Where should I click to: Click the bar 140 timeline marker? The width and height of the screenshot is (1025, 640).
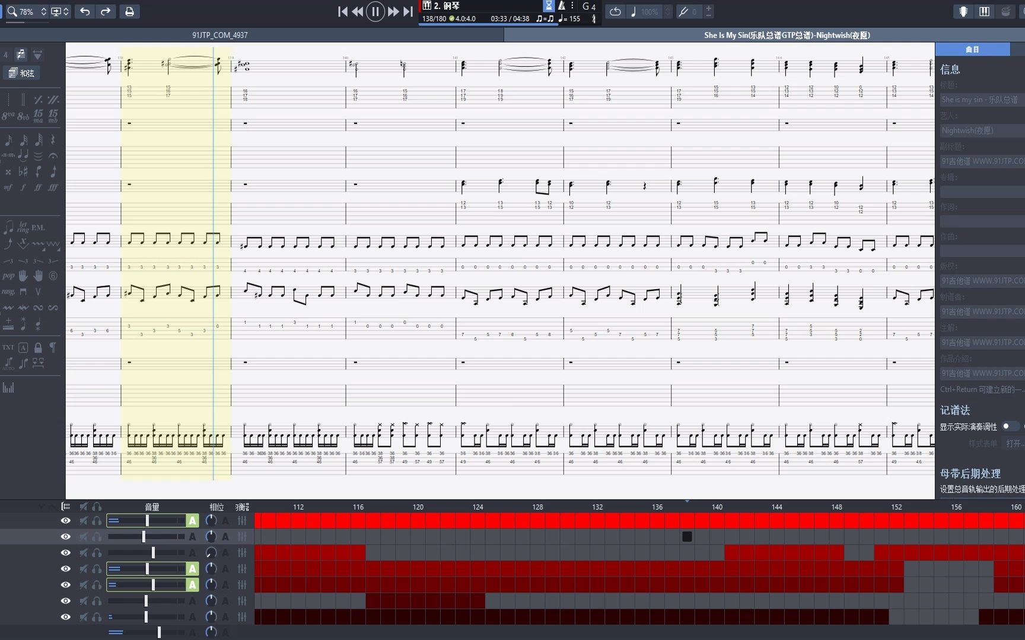(717, 507)
